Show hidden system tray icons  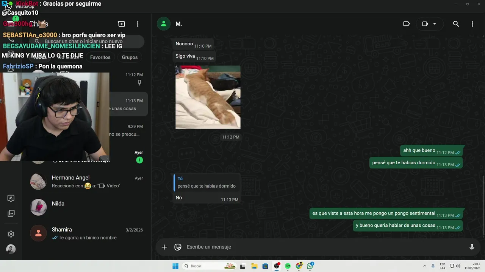(x=425, y=266)
